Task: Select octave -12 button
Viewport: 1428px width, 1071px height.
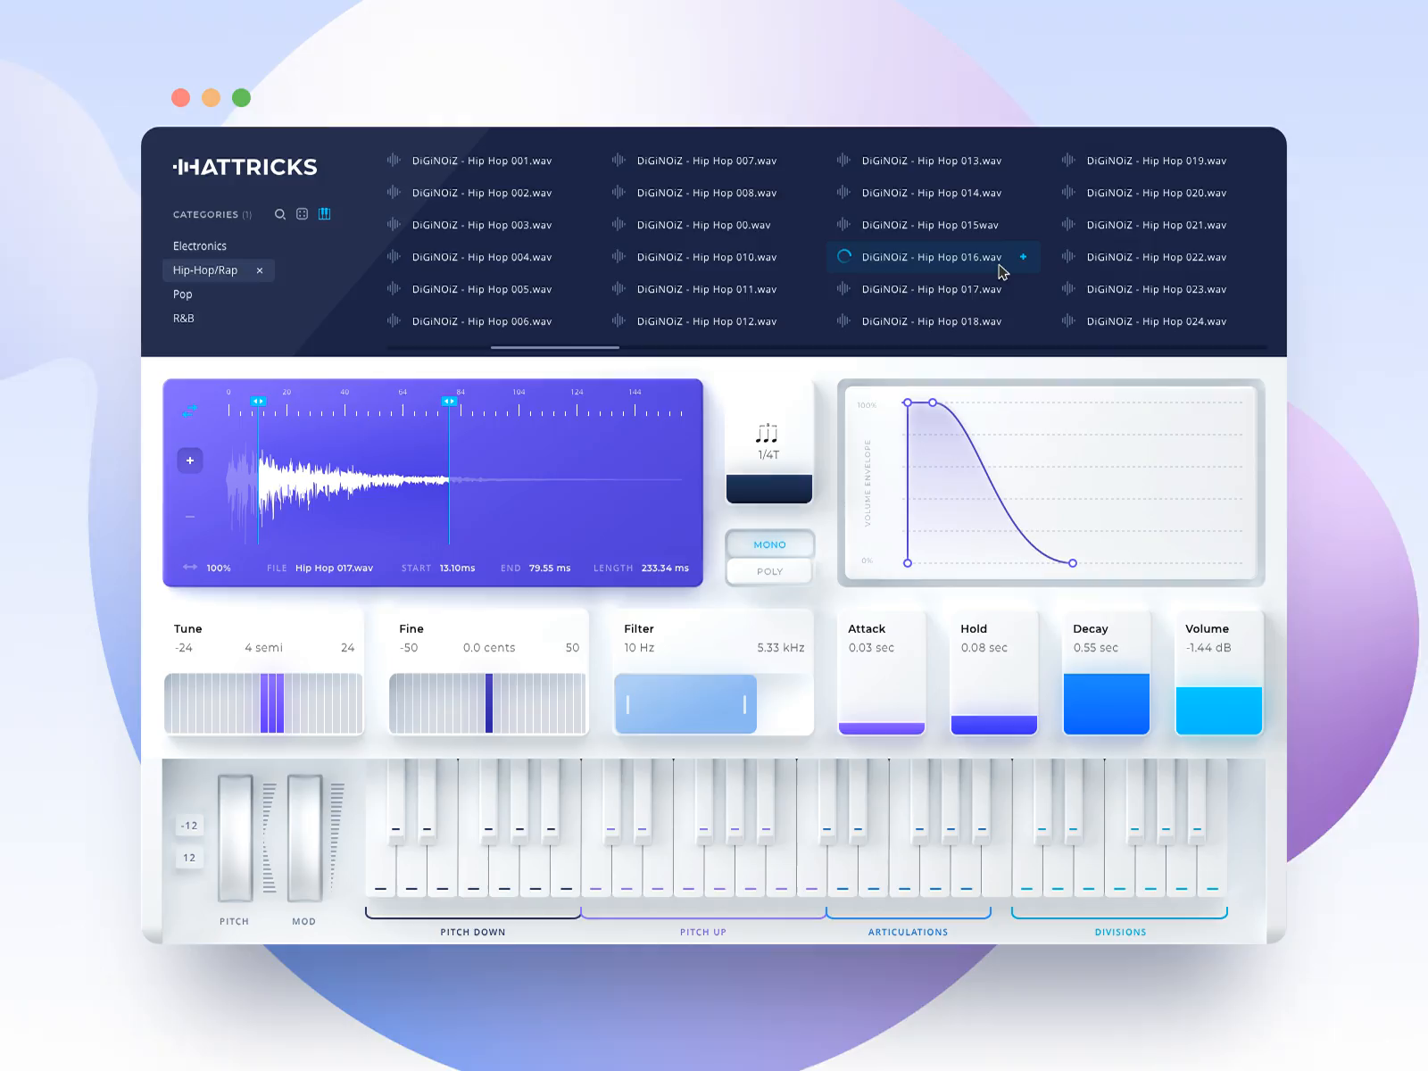Action: 189,826
